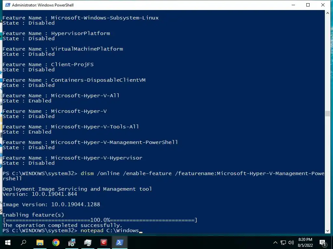Click Disabled state under HypervisorPlatform

pos(42,39)
